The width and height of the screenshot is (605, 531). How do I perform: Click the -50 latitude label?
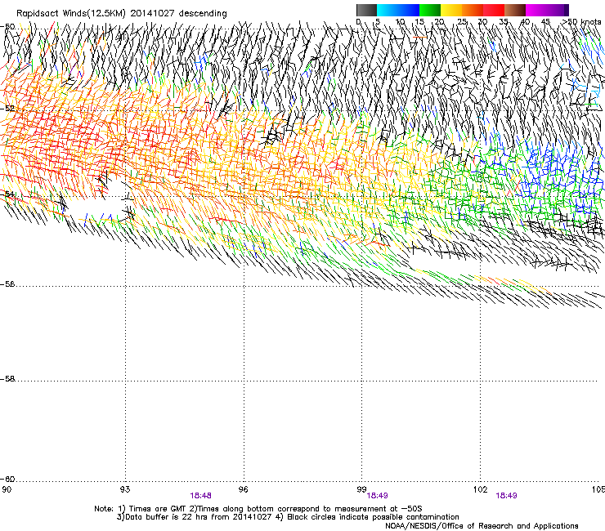(x=7, y=27)
